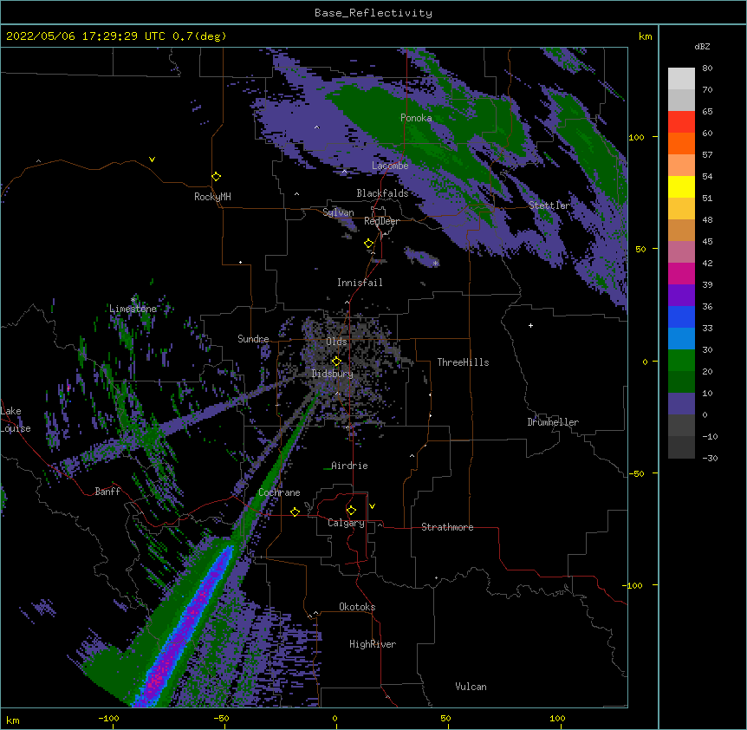Click the -30 value in the dBZ legend
The image size is (747, 730).
710,458
